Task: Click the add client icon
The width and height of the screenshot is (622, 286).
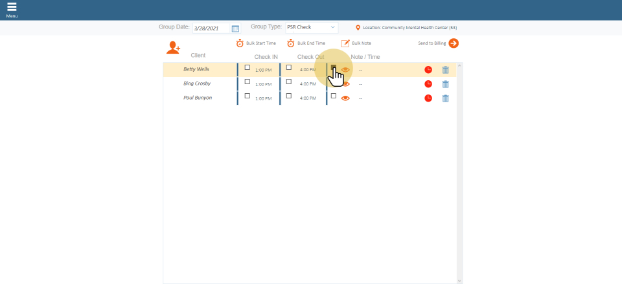Action: click(x=173, y=47)
